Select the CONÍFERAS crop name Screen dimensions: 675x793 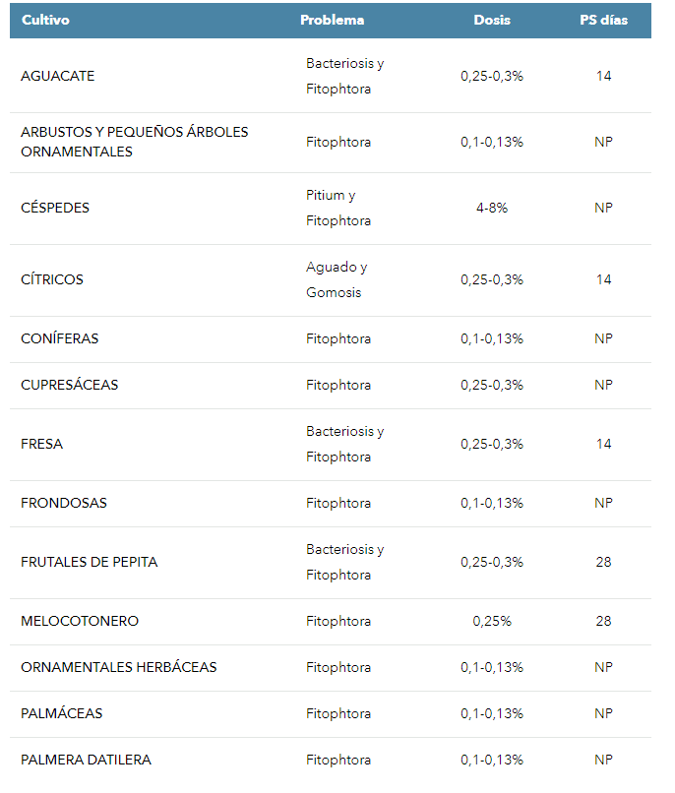60,338
